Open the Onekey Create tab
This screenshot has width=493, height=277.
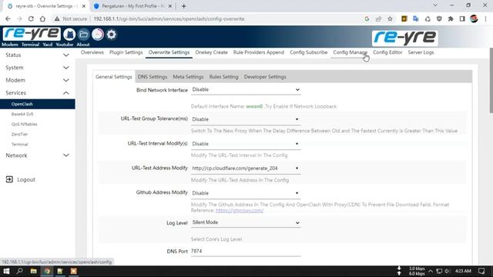coord(211,52)
